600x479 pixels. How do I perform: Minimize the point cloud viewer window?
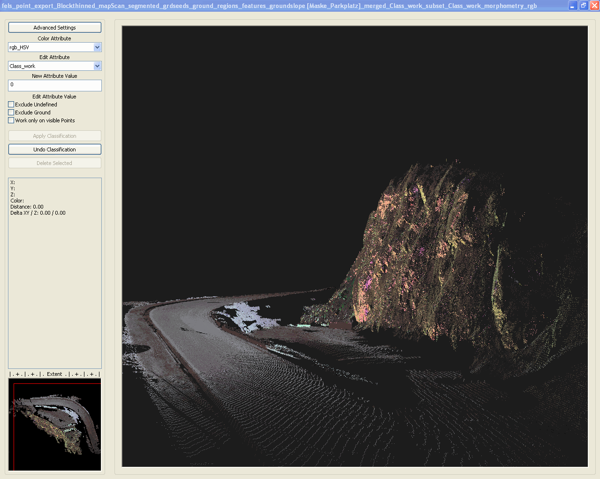573,6
